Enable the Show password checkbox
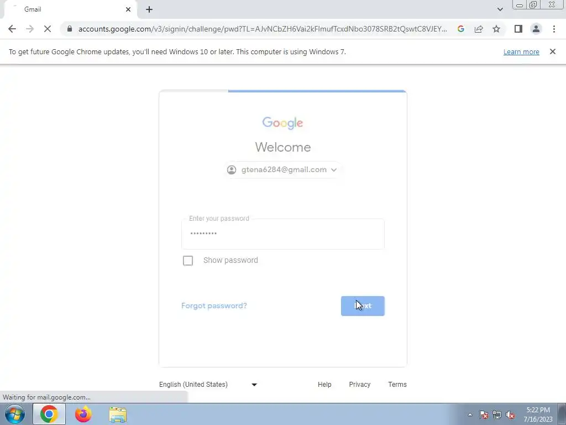The width and height of the screenshot is (566, 425). coord(188,260)
